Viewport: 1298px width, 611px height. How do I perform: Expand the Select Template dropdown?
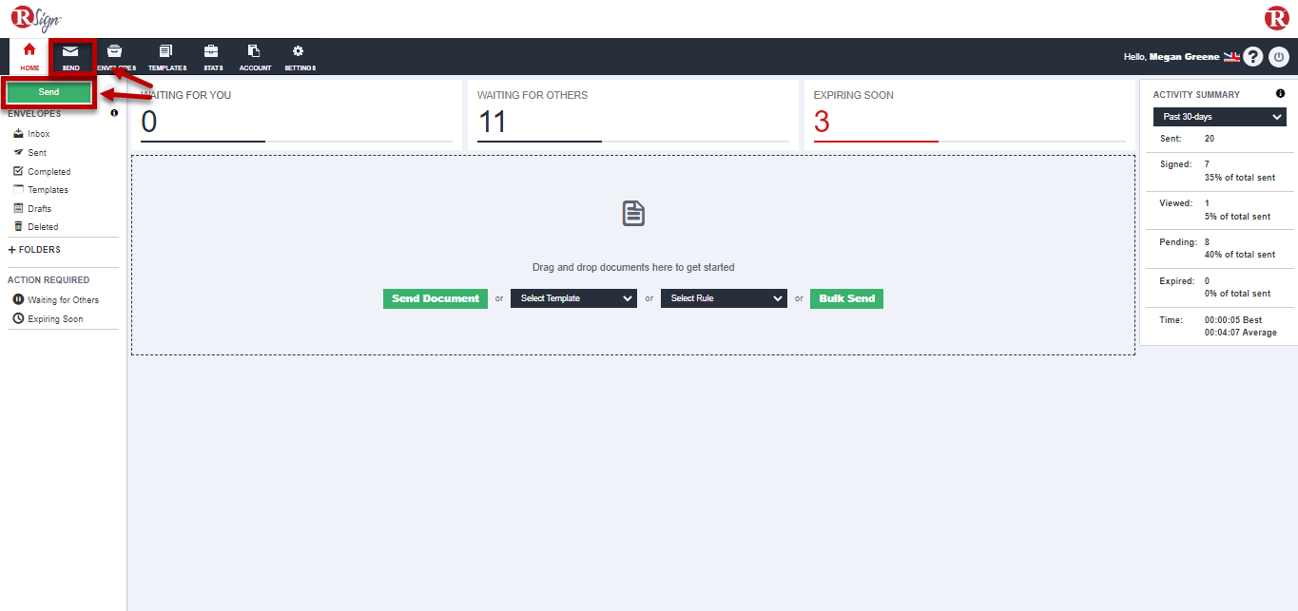(573, 298)
